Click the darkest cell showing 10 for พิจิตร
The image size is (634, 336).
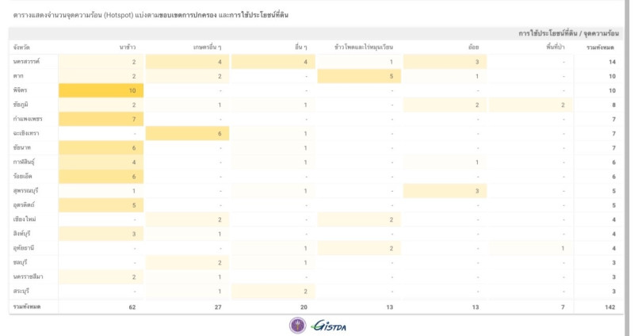(x=101, y=90)
